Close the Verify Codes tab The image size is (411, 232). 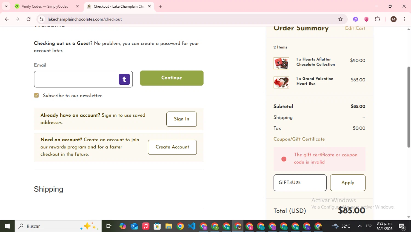click(78, 6)
